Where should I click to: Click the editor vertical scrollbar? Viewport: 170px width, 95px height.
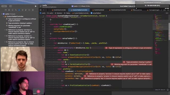click(169, 31)
